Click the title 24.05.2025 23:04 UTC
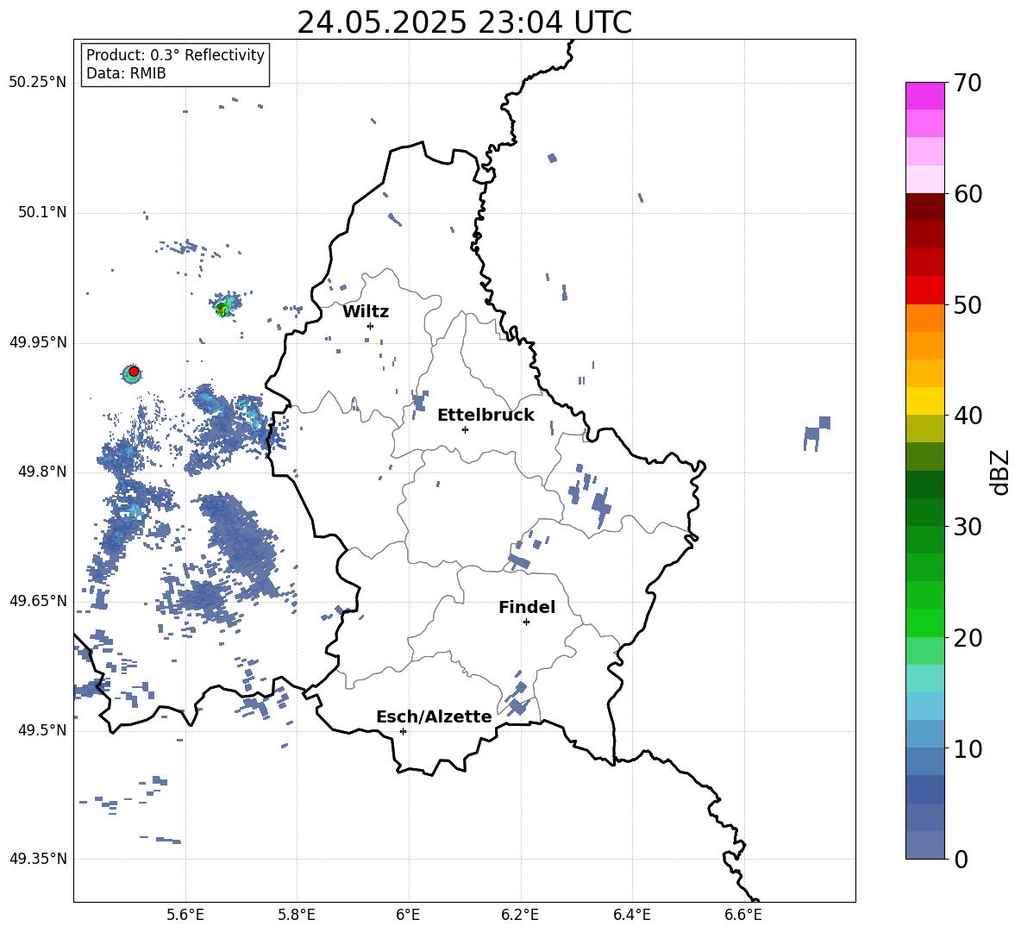This screenshot has width=1021, height=932. (464, 22)
